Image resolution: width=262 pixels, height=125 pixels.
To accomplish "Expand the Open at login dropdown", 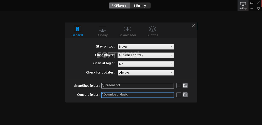I will [x=146, y=64].
